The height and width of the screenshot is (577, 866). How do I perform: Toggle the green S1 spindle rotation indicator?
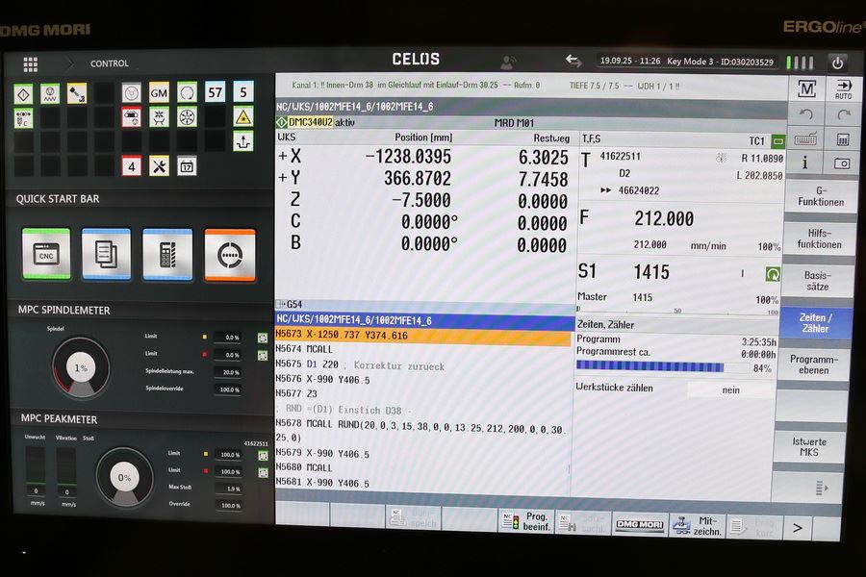click(x=772, y=273)
